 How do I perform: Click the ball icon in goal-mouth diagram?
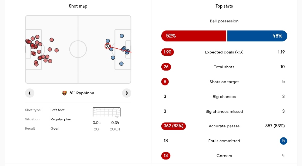point(117,116)
